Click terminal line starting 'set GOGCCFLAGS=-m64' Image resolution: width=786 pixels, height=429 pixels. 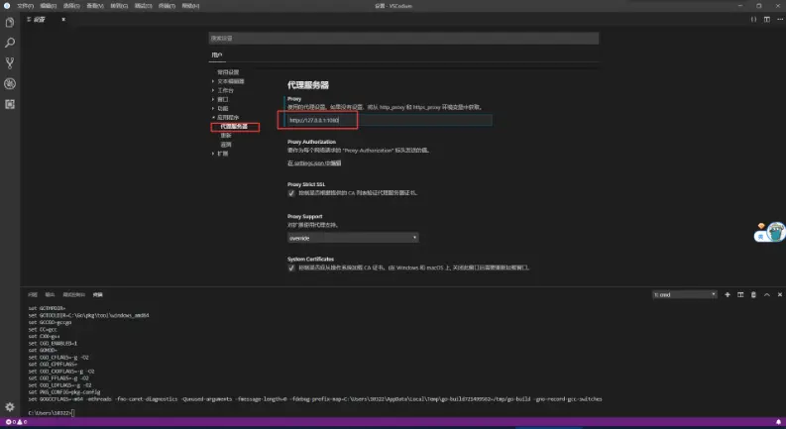(x=315, y=399)
